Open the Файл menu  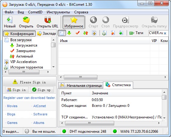pos(9,12)
